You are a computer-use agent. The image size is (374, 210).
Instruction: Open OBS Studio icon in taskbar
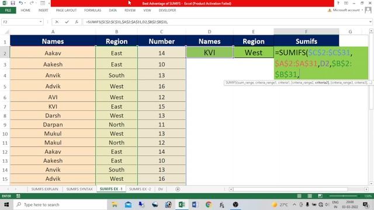236,205
